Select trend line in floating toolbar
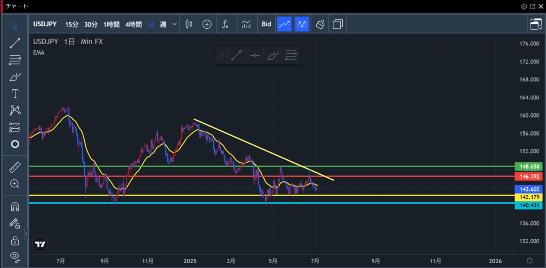Viewport: 546px width, 268px height. pos(236,55)
